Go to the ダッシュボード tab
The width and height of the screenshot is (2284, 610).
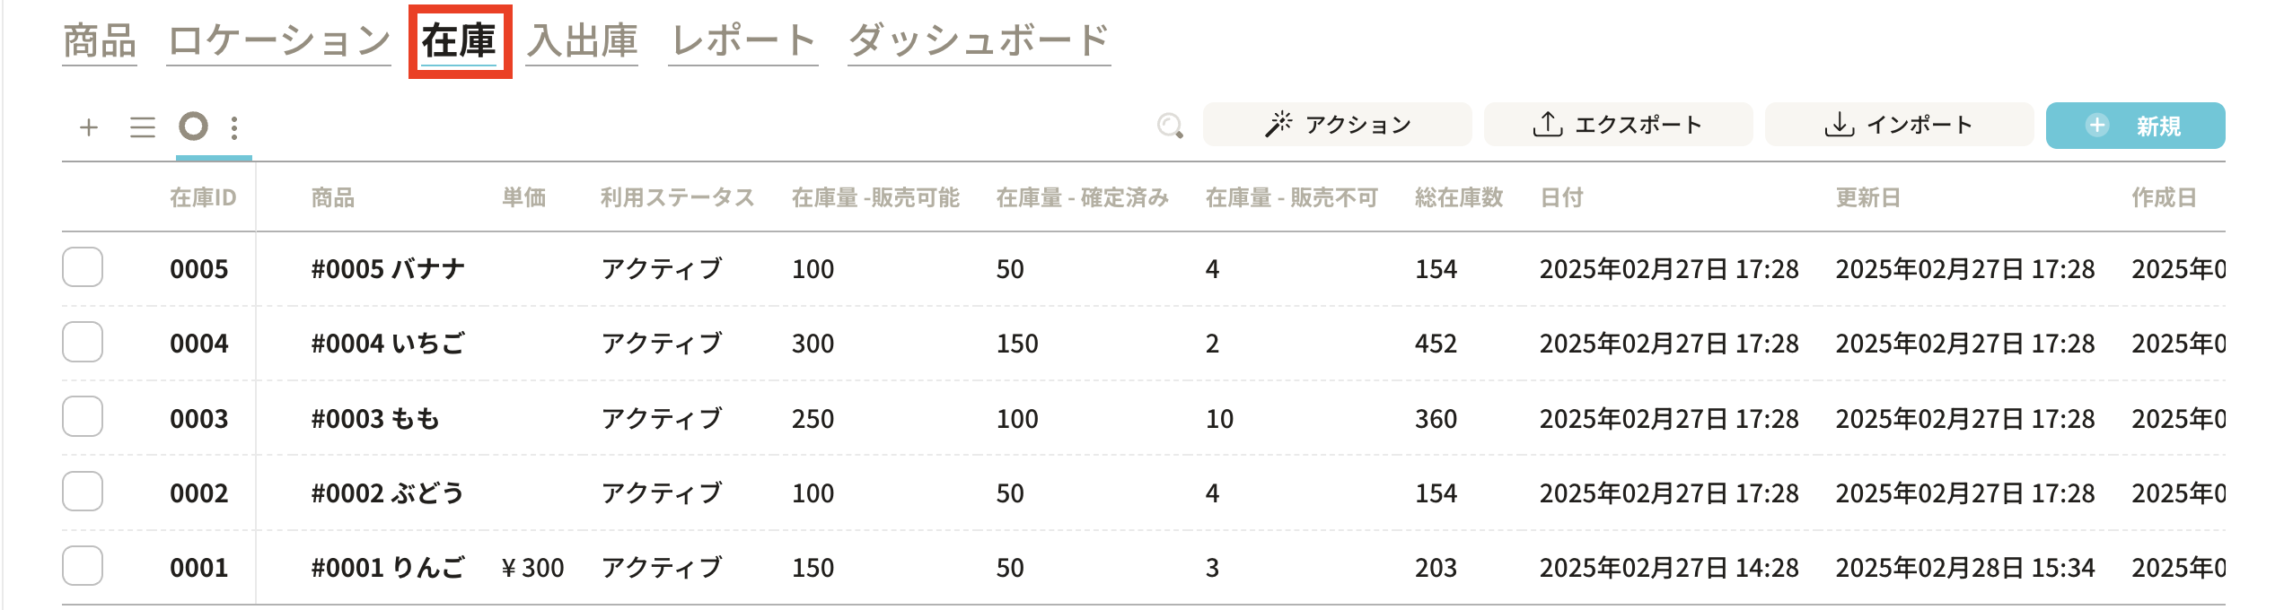pos(979,41)
